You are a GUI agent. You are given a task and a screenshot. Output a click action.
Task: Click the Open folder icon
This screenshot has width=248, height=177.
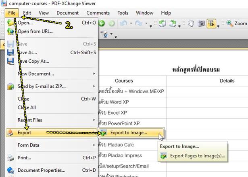[10, 23]
